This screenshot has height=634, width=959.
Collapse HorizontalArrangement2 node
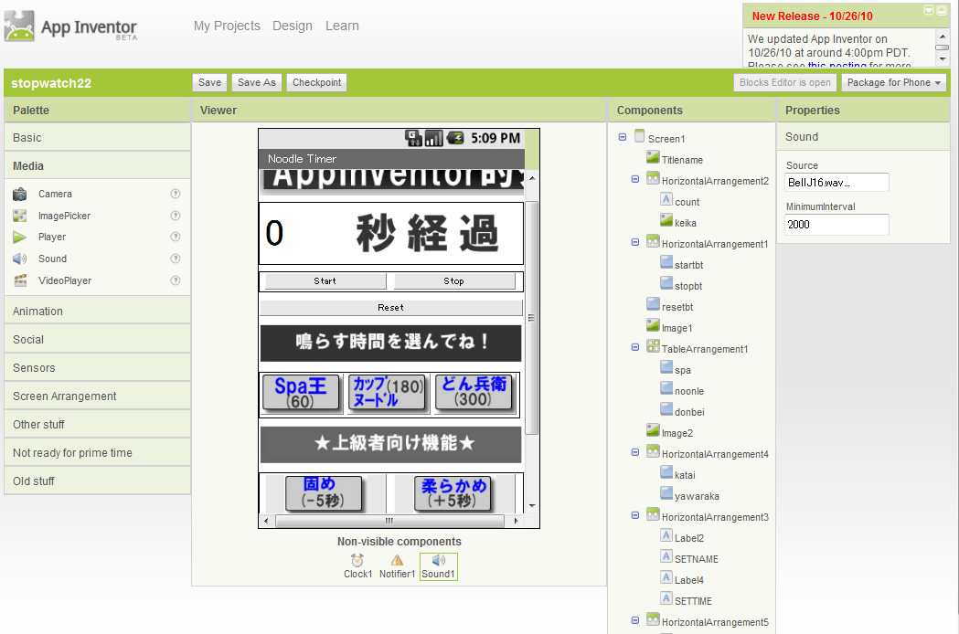(x=635, y=179)
